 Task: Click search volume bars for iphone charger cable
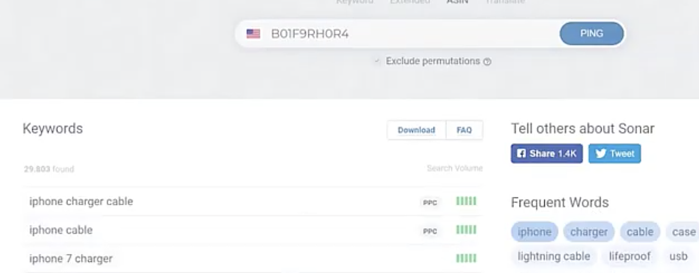466,201
